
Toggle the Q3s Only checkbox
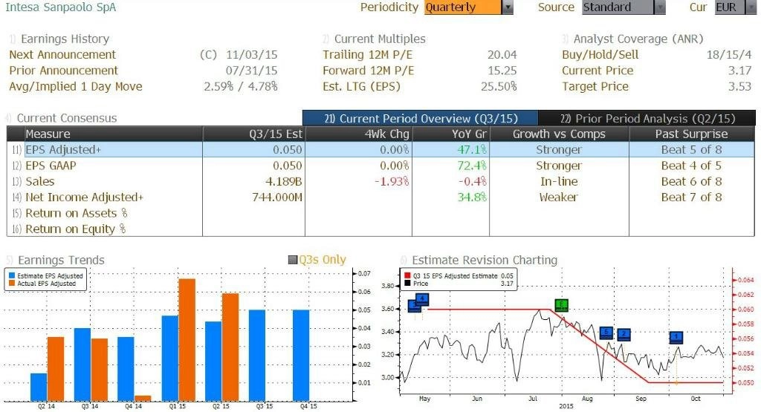tap(293, 260)
